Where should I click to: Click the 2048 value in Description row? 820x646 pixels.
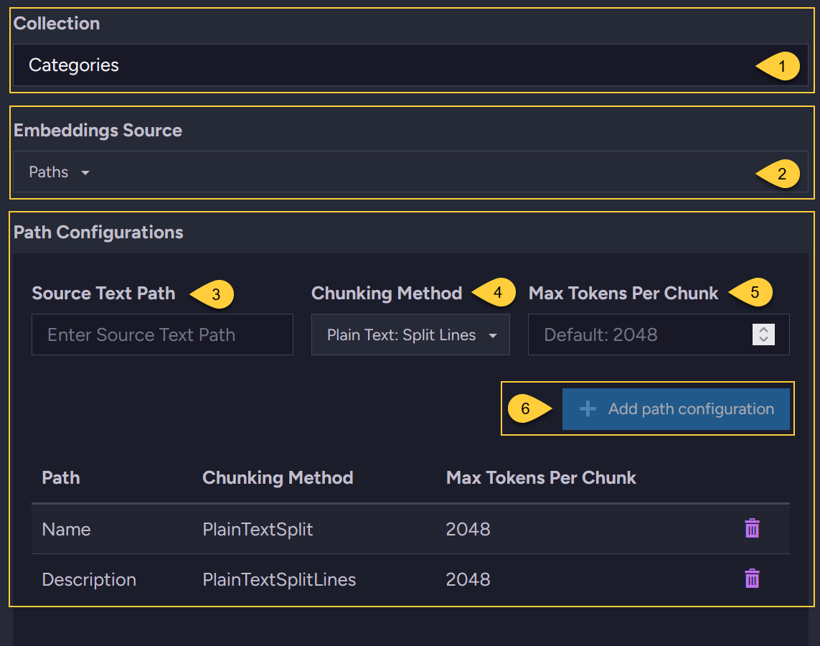468,579
